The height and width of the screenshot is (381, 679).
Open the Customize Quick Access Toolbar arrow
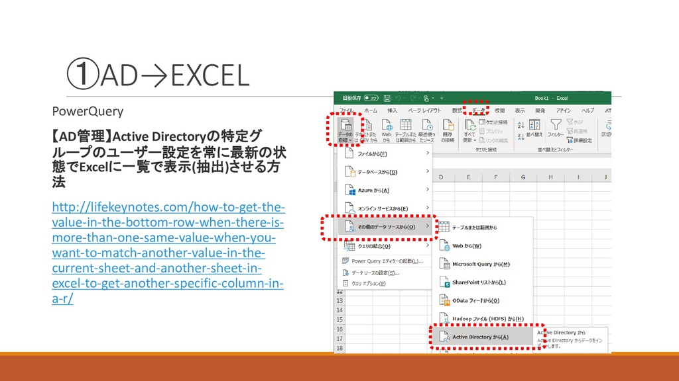coord(442,98)
